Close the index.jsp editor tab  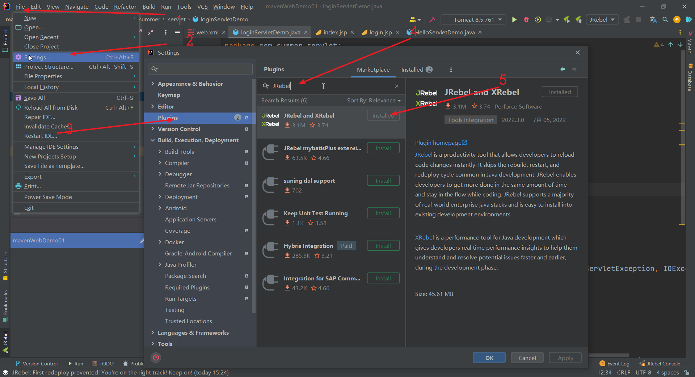click(x=352, y=32)
